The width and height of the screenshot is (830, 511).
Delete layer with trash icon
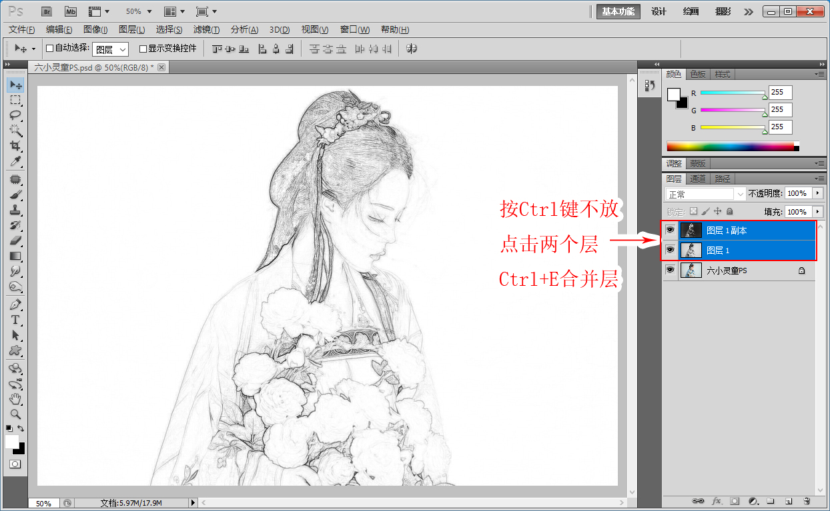click(807, 500)
